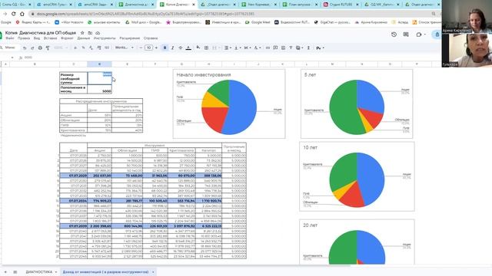Merge cells using toolbar icon
Viewport: 492px width, 276px height.
pos(214,48)
